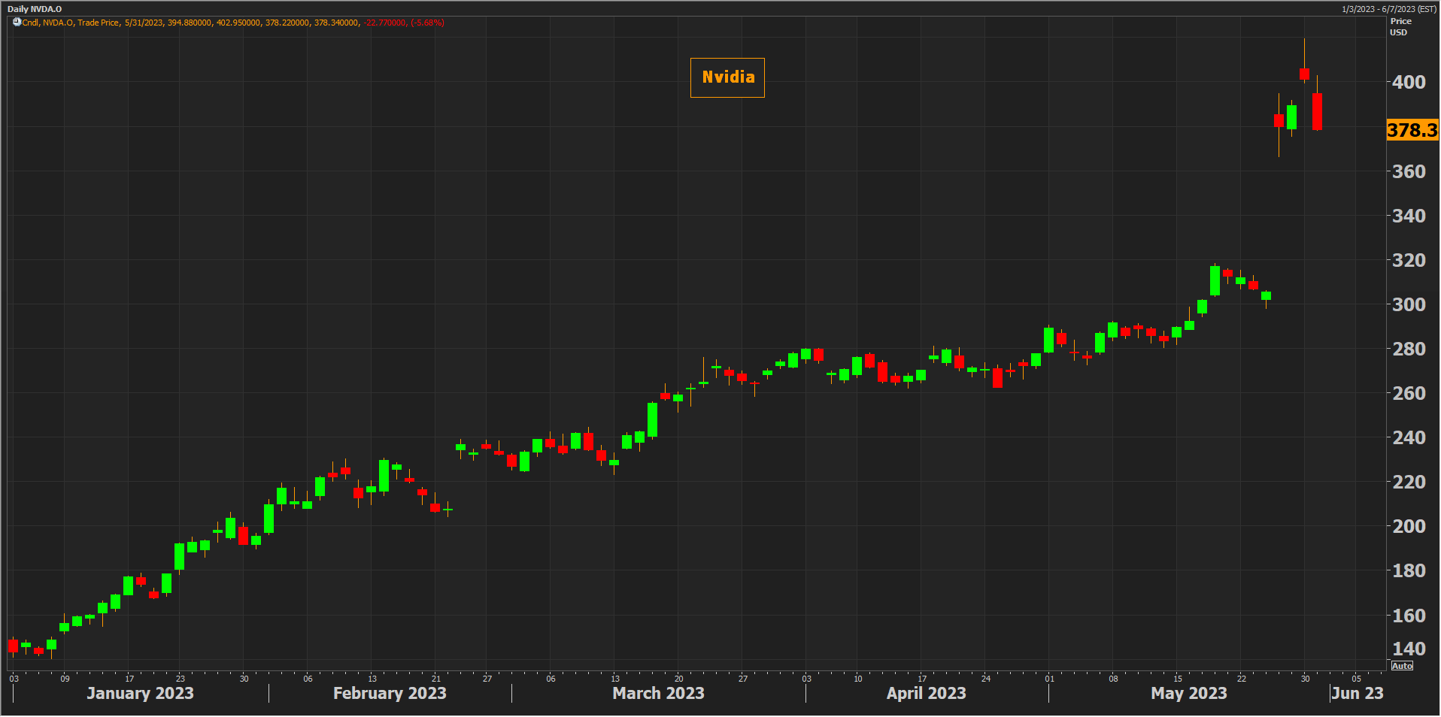Select the May 2023 month label
The height and width of the screenshot is (717, 1441).
(1188, 693)
